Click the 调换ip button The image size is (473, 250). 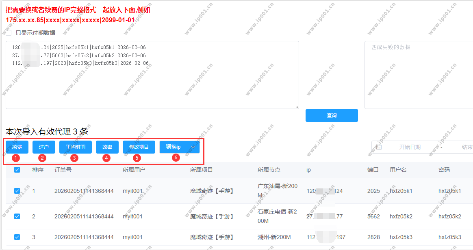coord(173,147)
